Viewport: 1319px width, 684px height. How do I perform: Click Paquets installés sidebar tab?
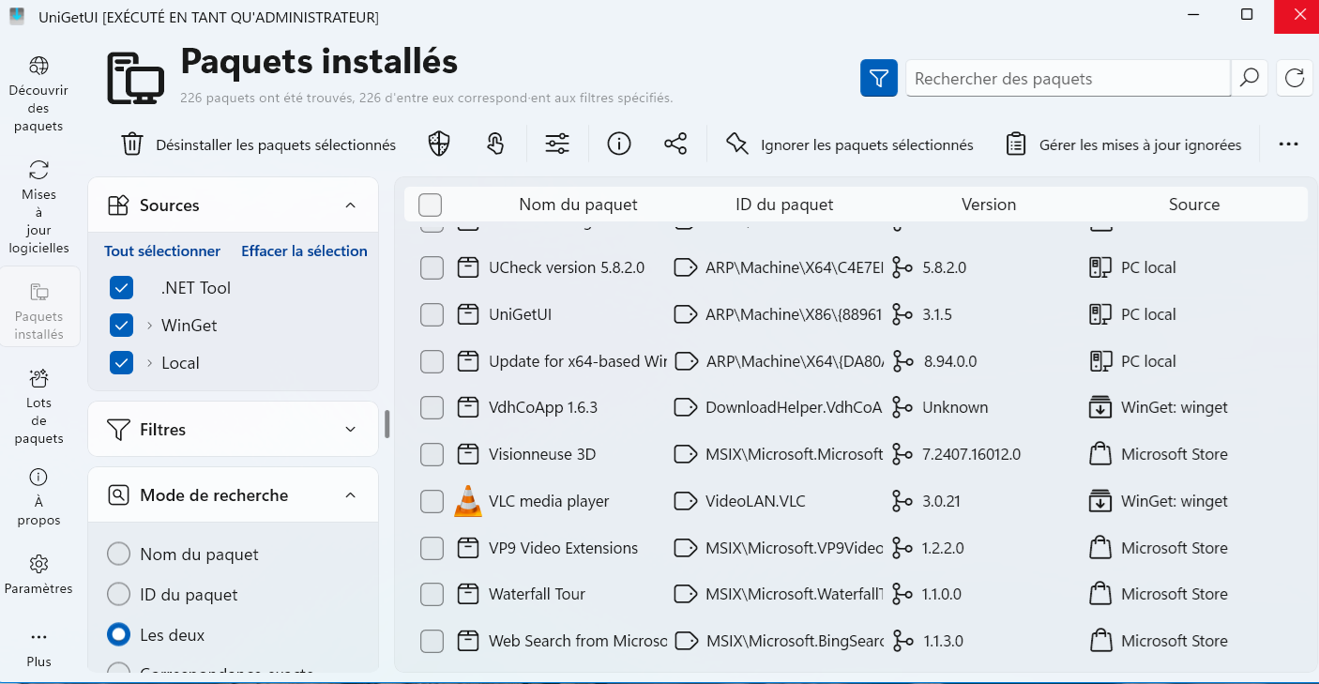39,308
